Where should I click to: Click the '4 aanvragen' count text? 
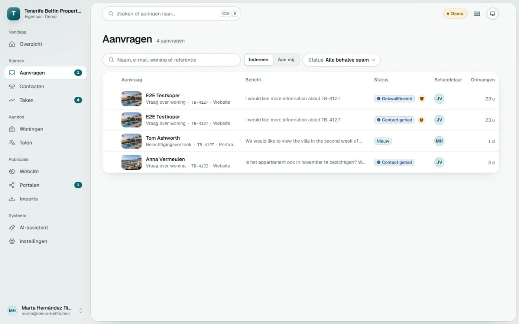coord(171,40)
